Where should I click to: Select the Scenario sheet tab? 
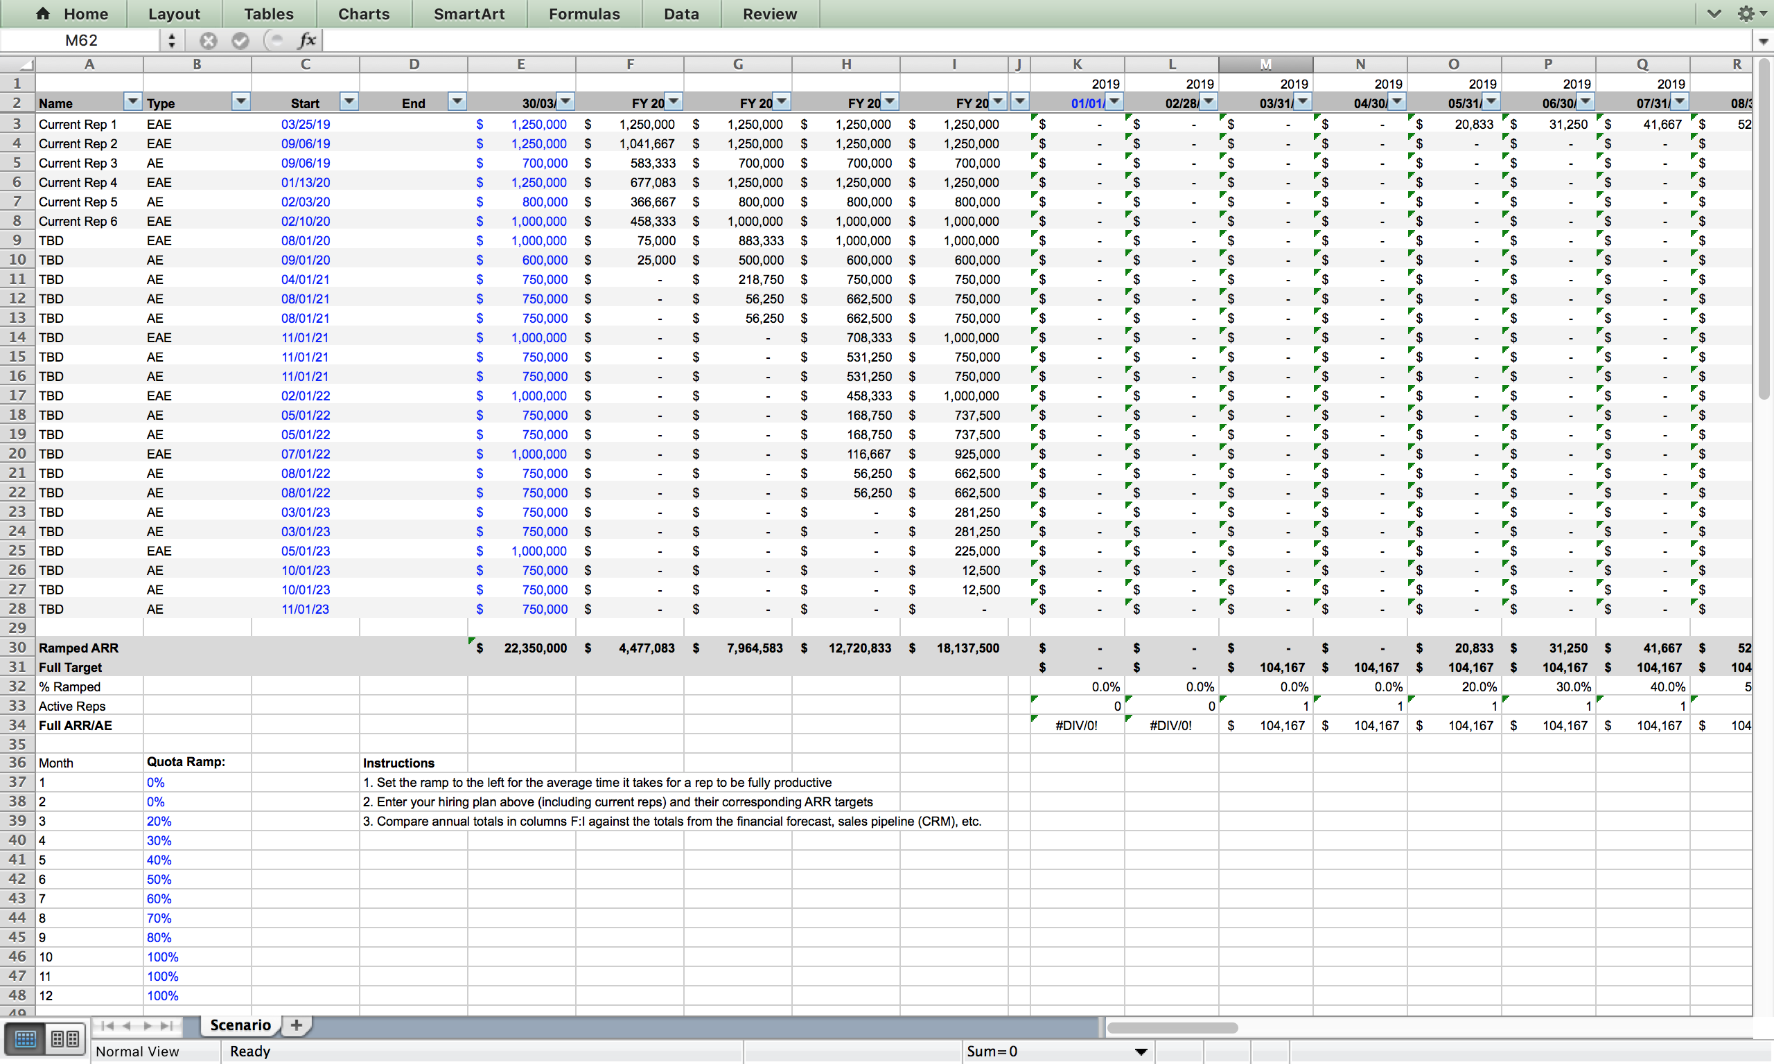(240, 1025)
